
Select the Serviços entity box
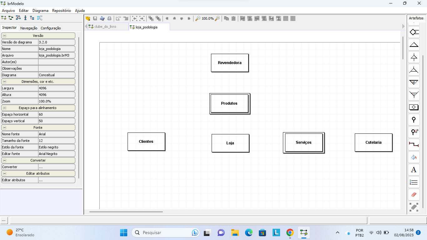click(304, 142)
